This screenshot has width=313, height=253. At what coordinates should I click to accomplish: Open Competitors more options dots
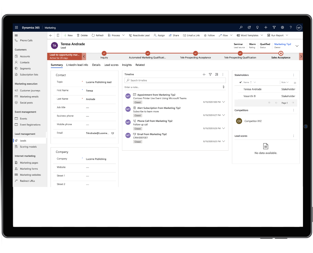pyautogui.click(x=293, y=110)
